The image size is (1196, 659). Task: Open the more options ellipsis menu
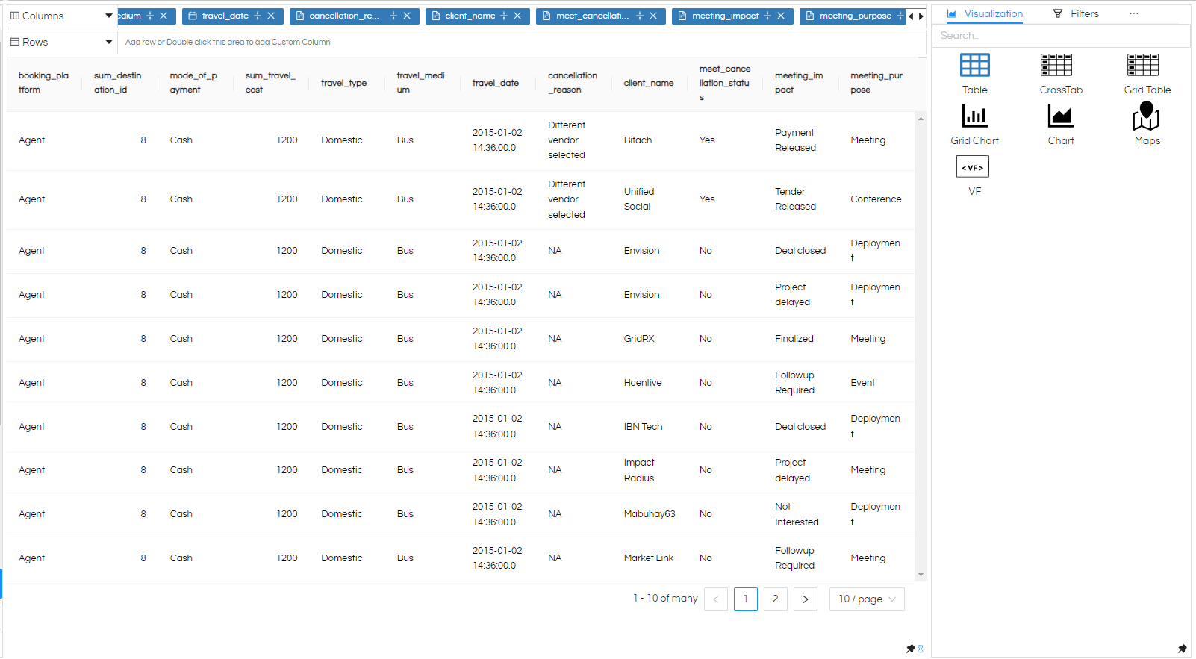point(1134,13)
